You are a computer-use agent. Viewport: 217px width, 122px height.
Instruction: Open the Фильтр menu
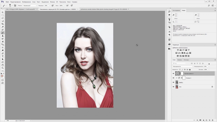coord(52,2)
